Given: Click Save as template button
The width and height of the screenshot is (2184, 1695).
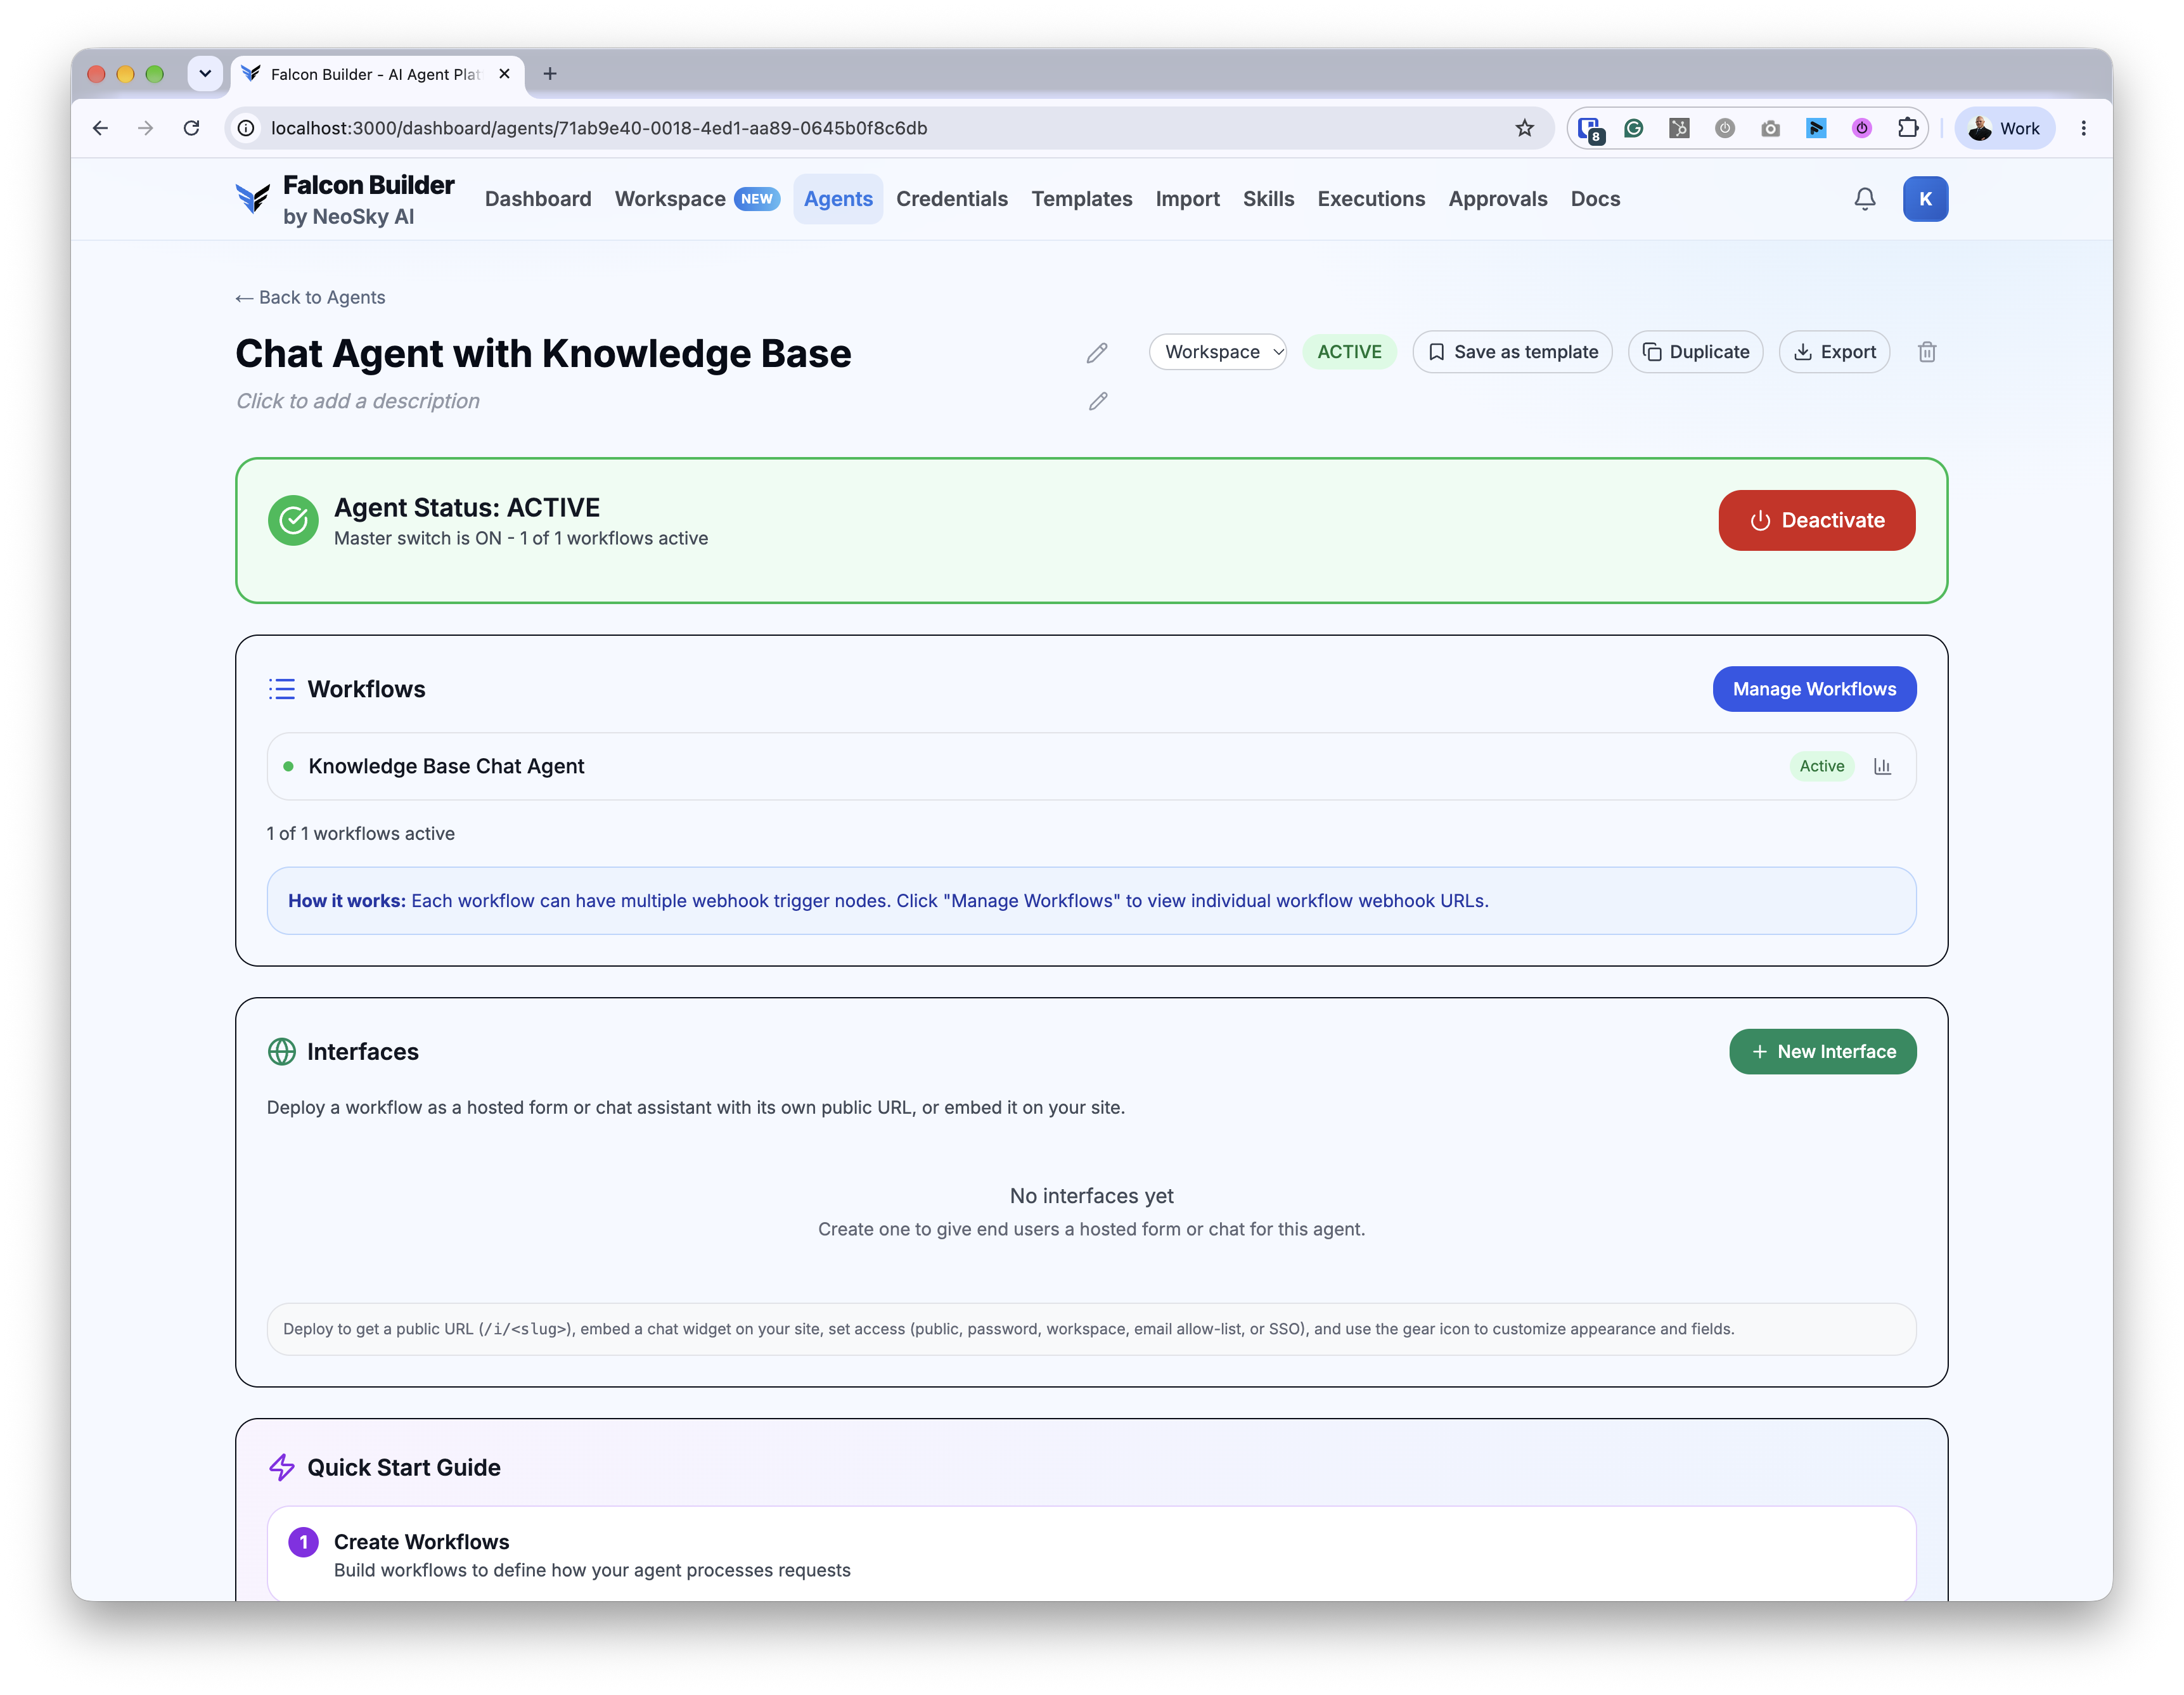Looking at the screenshot, I should point(1512,352).
